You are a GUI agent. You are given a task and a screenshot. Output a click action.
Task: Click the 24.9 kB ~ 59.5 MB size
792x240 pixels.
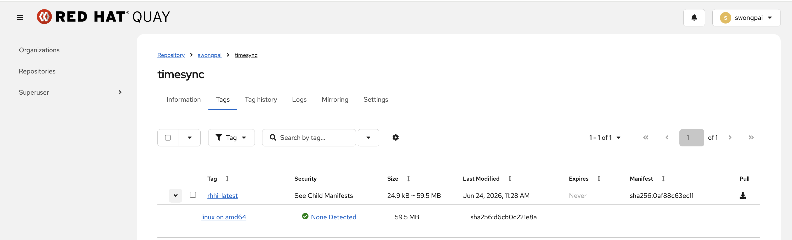pos(414,196)
